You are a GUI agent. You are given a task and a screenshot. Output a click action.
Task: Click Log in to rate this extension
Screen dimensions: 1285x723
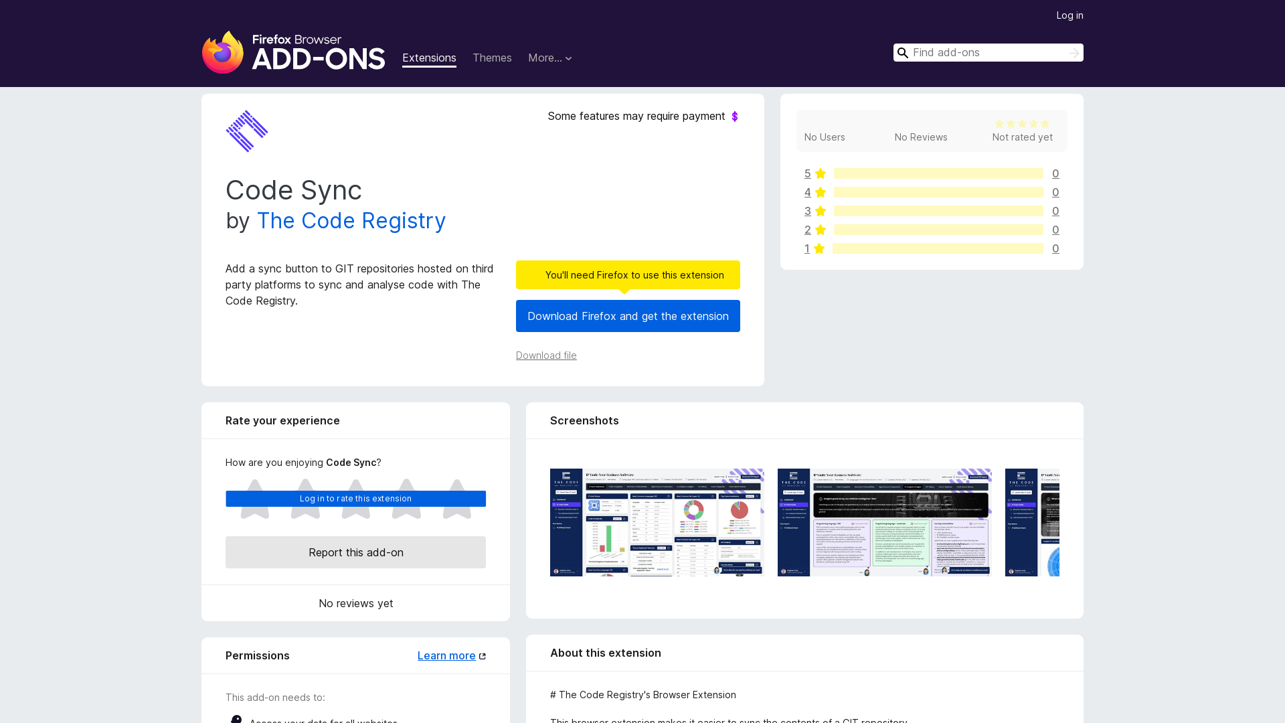coord(356,499)
